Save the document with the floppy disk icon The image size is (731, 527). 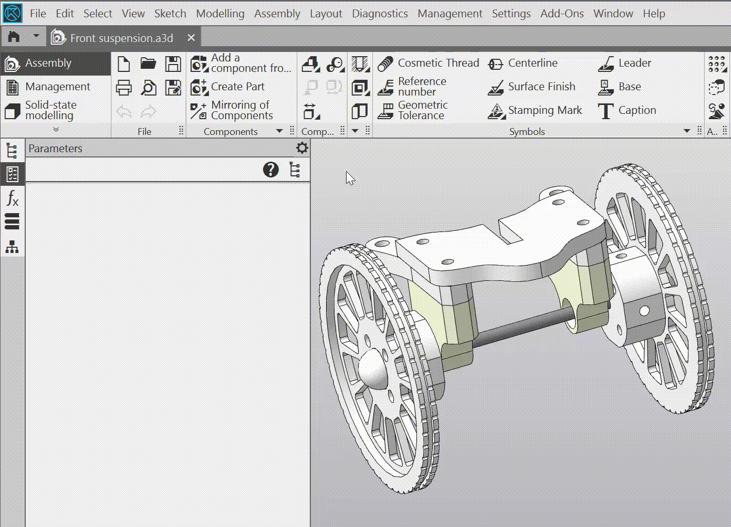(173, 64)
